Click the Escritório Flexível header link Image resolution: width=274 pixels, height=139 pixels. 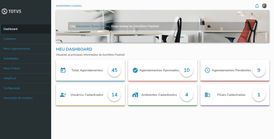[x=69, y=6]
